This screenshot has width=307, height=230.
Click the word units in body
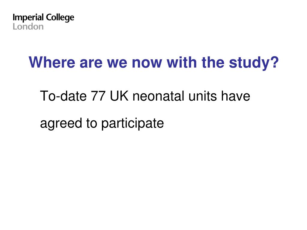(x=203, y=96)
